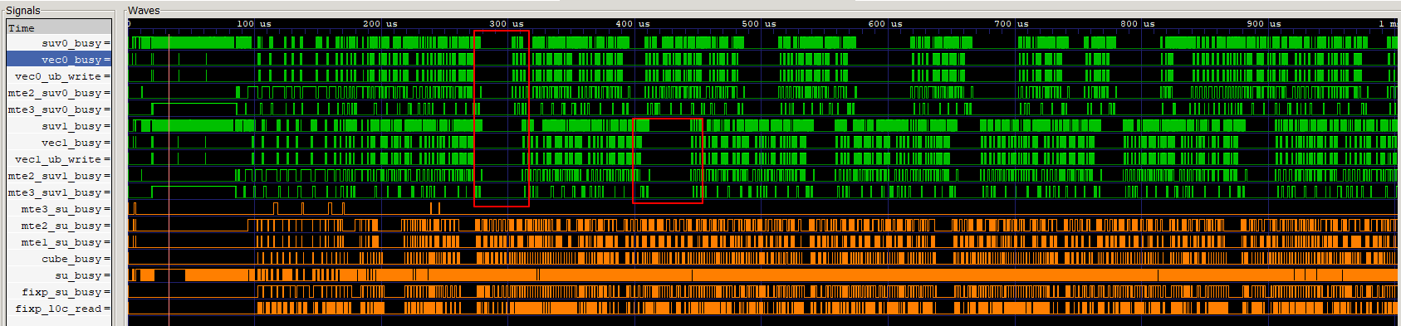Select mte2_suv0_busy in signal list
Screen dimensions: 1401x326
click(59, 93)
